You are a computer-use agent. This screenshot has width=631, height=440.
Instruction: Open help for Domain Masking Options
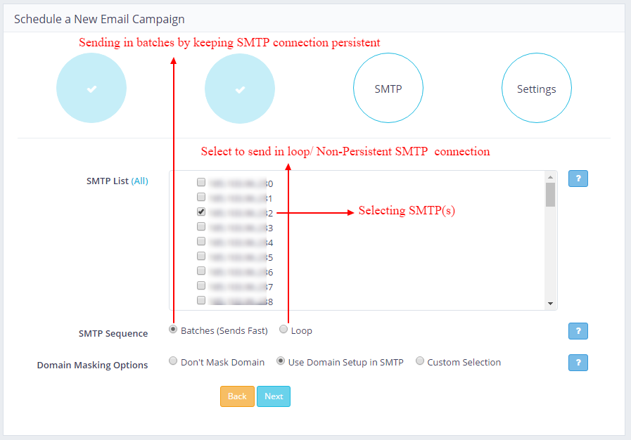[x=578, y=363]
